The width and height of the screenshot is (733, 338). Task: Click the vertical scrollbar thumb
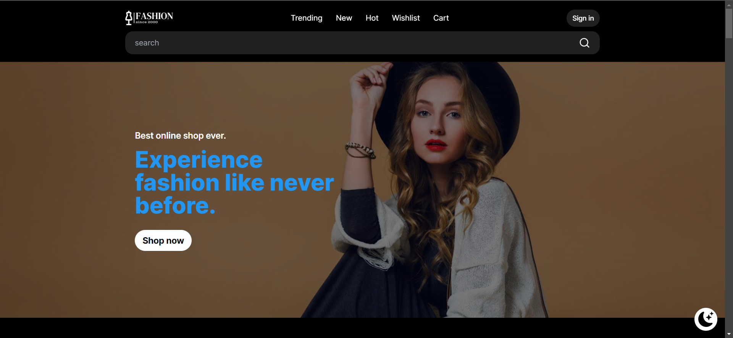click(x=729, y=23)
